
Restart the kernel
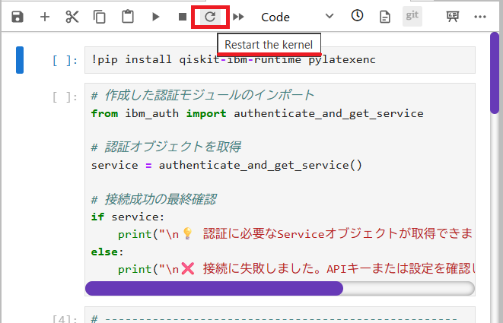click(x=210, y=16)
